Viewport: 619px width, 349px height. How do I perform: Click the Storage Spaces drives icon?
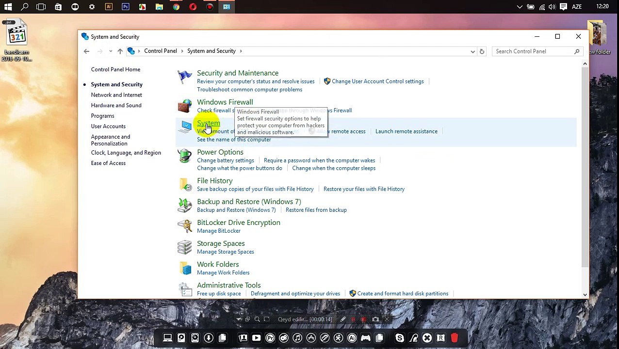pyautogui.click(x=184, y=247)
